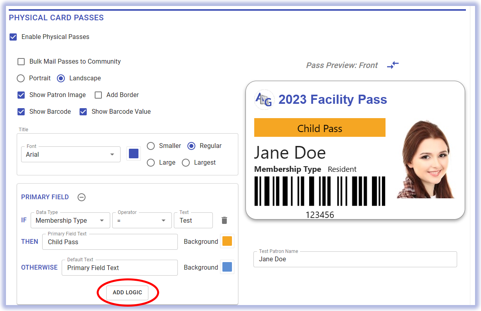Click the Resident membership value in preview
481x311 pixels.
[342, 169]
